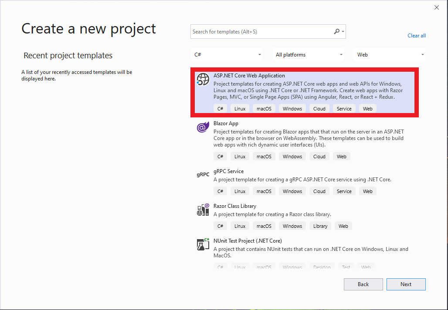Image resolution: width=448 pixels, height=310 pixels.
Task: Close the Create a new project dialog
Action: (437, 7)
